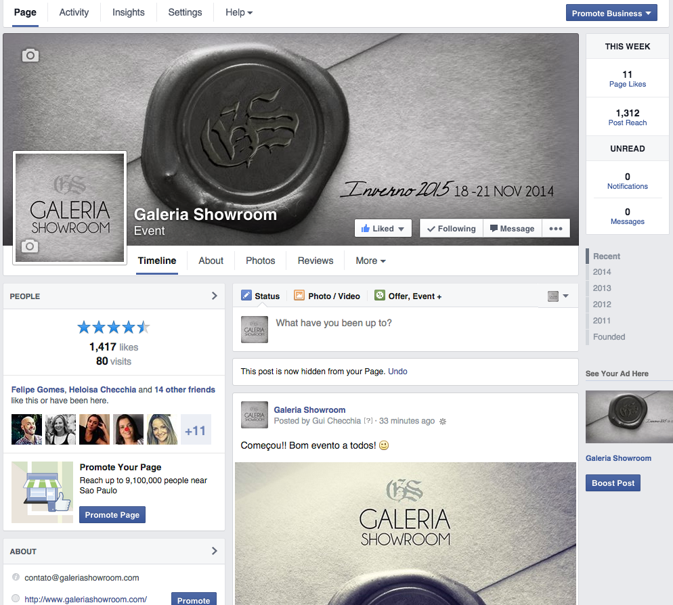Click the post author's avatar thumbnail
673x605 pixels.
click(x=255, y=414)
